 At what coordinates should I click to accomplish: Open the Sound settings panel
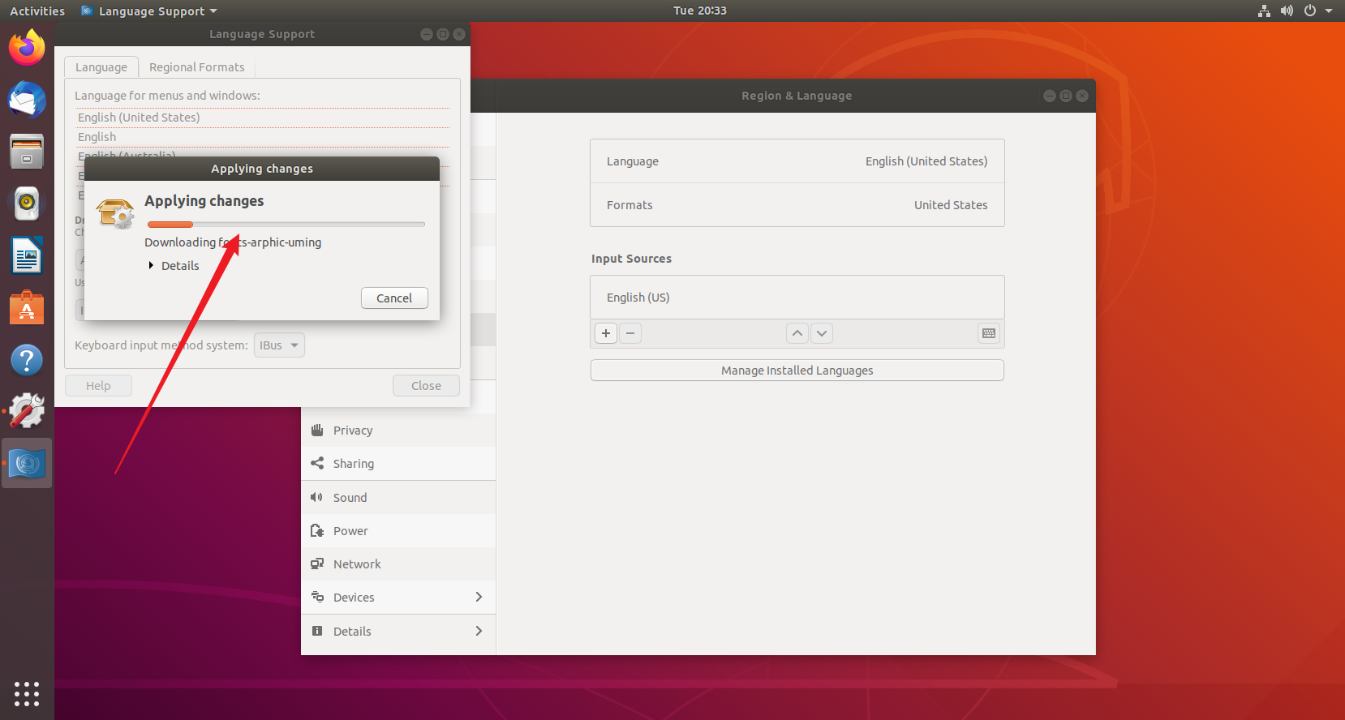(398, 497)
